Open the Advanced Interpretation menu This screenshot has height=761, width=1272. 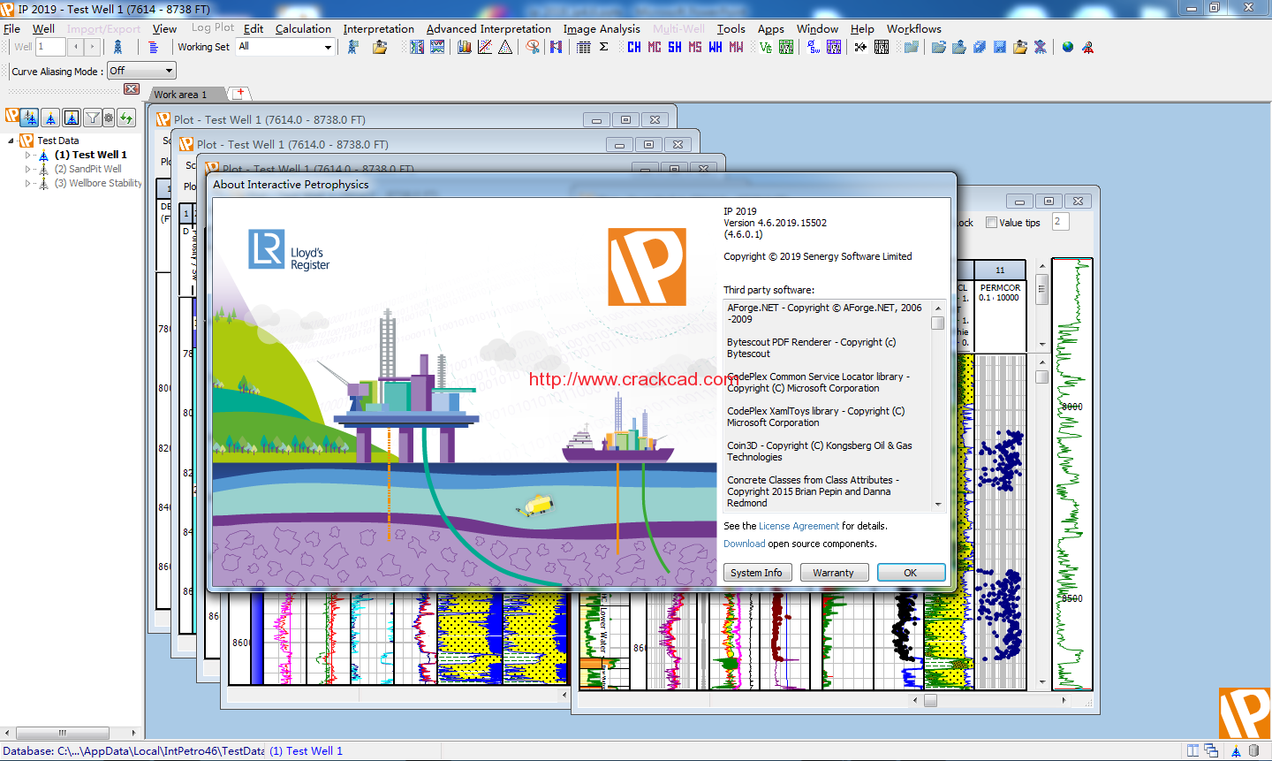pos(488,28)
